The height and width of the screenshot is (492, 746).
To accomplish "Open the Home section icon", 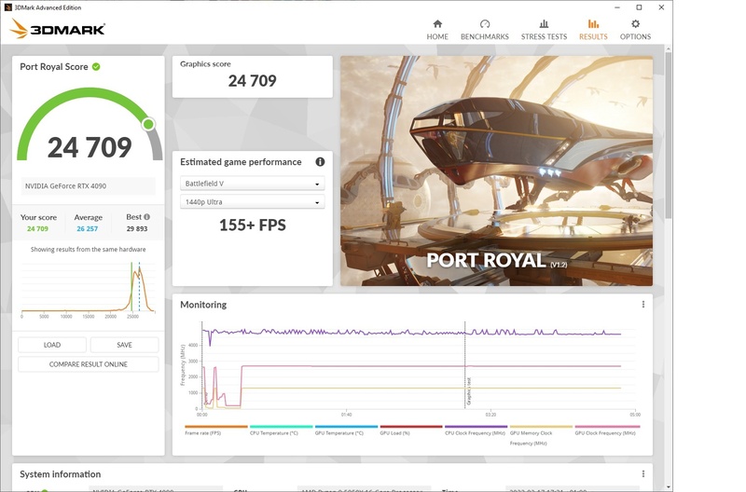I will click(x=437, y=24).
